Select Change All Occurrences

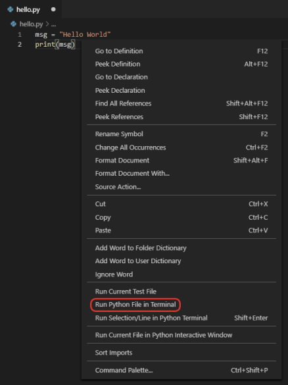click(181, 147)
